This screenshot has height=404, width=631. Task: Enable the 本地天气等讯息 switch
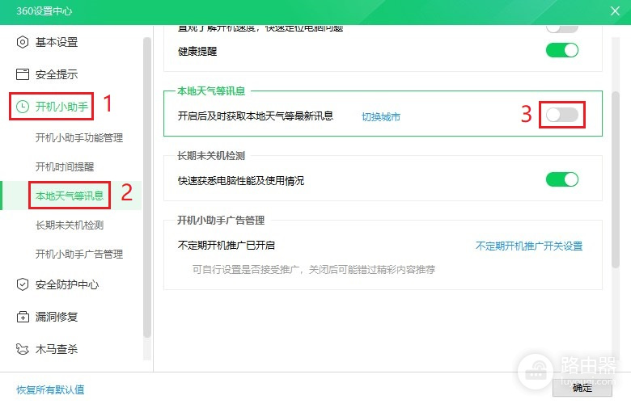coord(562,115)
